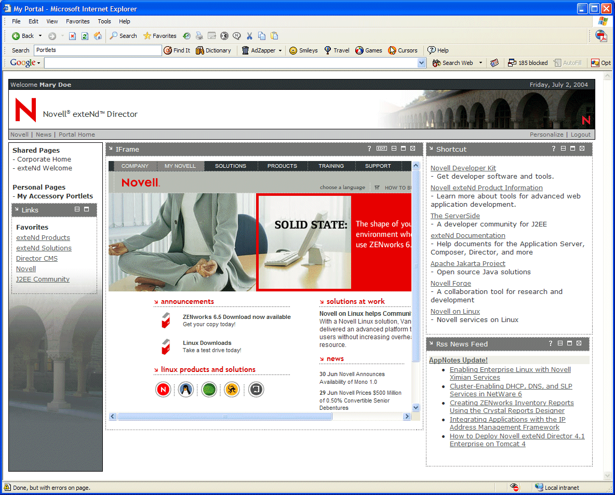Select the SOLUTIONS tab on Novell site
Image resolution: width=615 pixels, height=495 pixels.
click(231, 166)
